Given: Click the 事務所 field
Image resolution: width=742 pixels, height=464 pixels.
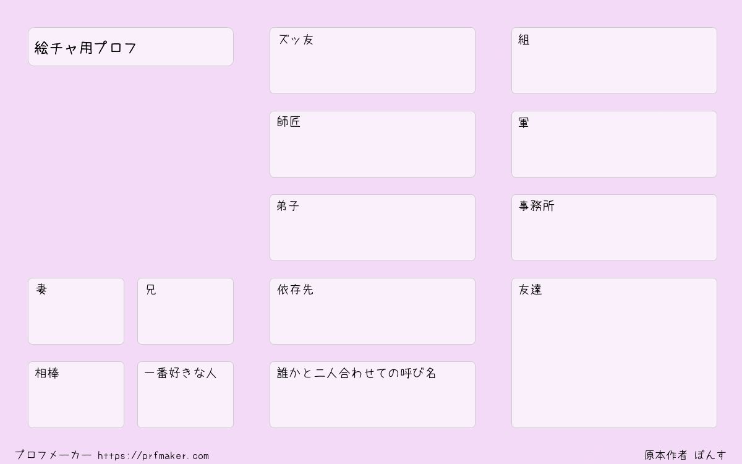Looking at the screenshot, I should click(614, 228).
